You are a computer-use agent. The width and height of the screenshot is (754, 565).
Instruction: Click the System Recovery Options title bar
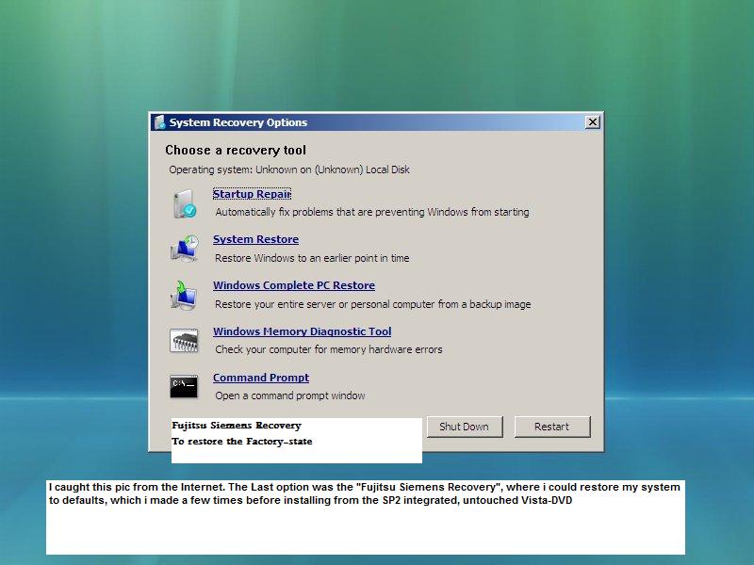coord(375,122)
